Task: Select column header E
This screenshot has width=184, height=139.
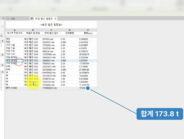Action: (x=88, y=30)
